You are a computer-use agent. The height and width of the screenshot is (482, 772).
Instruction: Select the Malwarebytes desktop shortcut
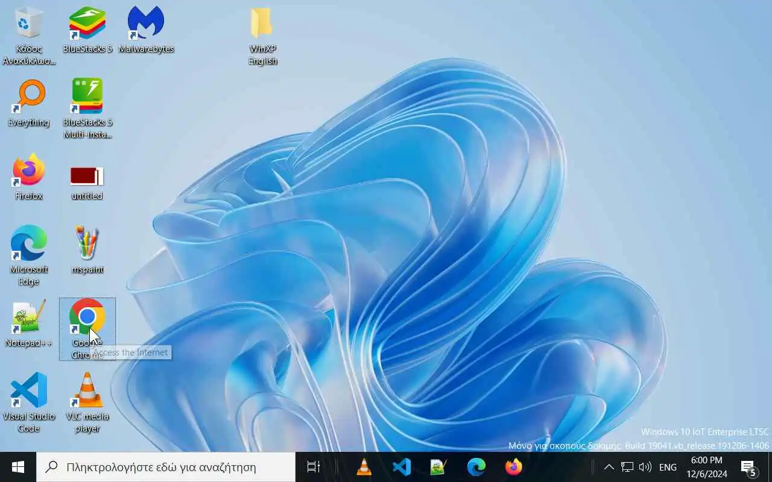[x=146, y=30]
